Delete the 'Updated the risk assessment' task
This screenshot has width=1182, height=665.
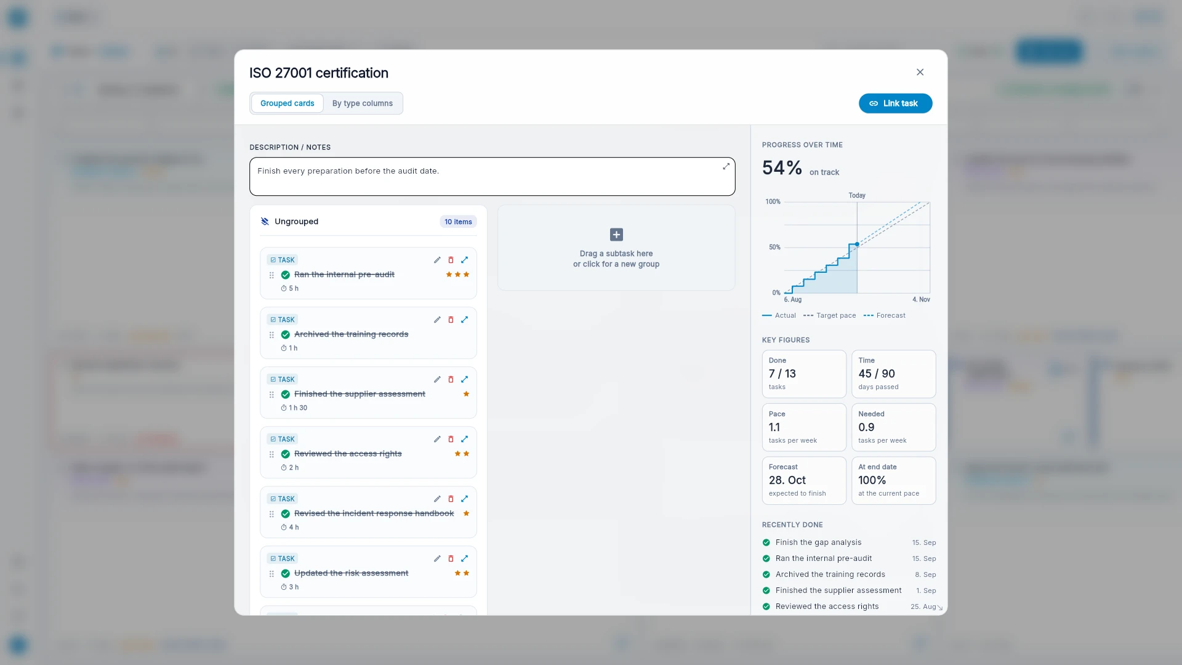(x=451, y=558)
